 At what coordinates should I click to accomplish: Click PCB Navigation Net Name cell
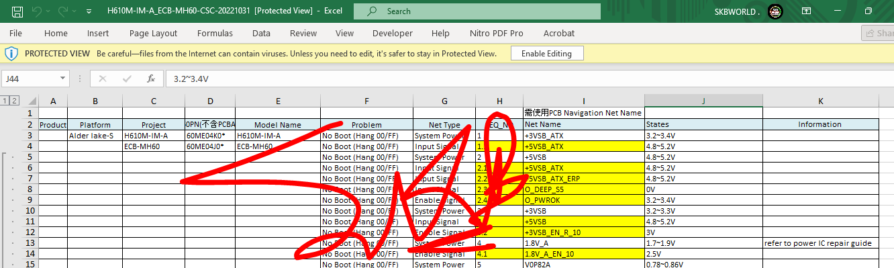tap(584, 112)
